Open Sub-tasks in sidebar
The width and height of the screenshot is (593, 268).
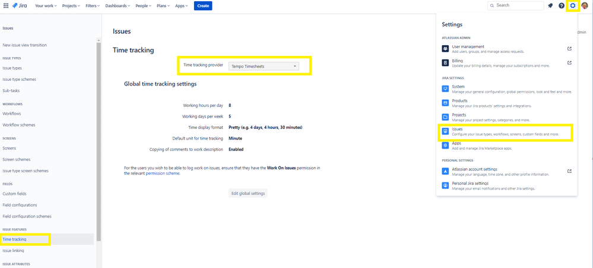pyautogui.click(x=11, y=91)
